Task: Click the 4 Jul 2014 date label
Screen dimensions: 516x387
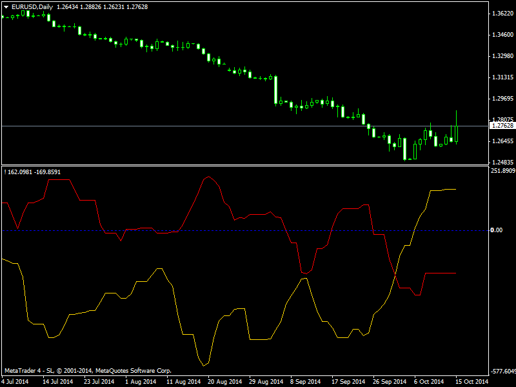Action: (15, 382)
